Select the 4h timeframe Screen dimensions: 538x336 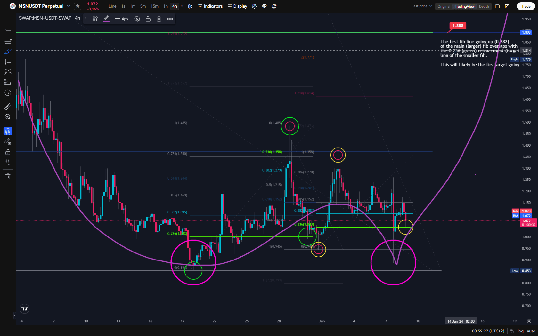pyautogui.click(x=175, y=6)
